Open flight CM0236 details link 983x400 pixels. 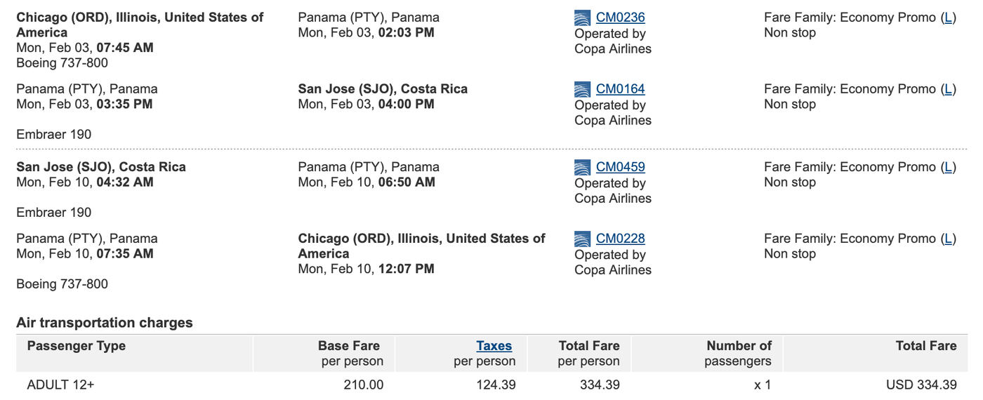point(620,18)
